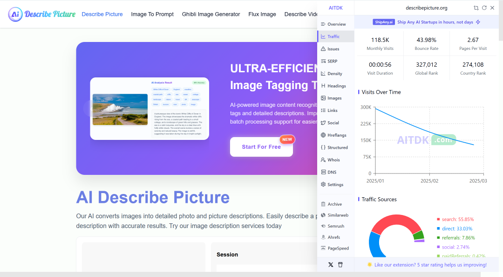This screenshot has width=503, height=277.
Task: Click the PageSpeed icon
Action: click(323, 248)
